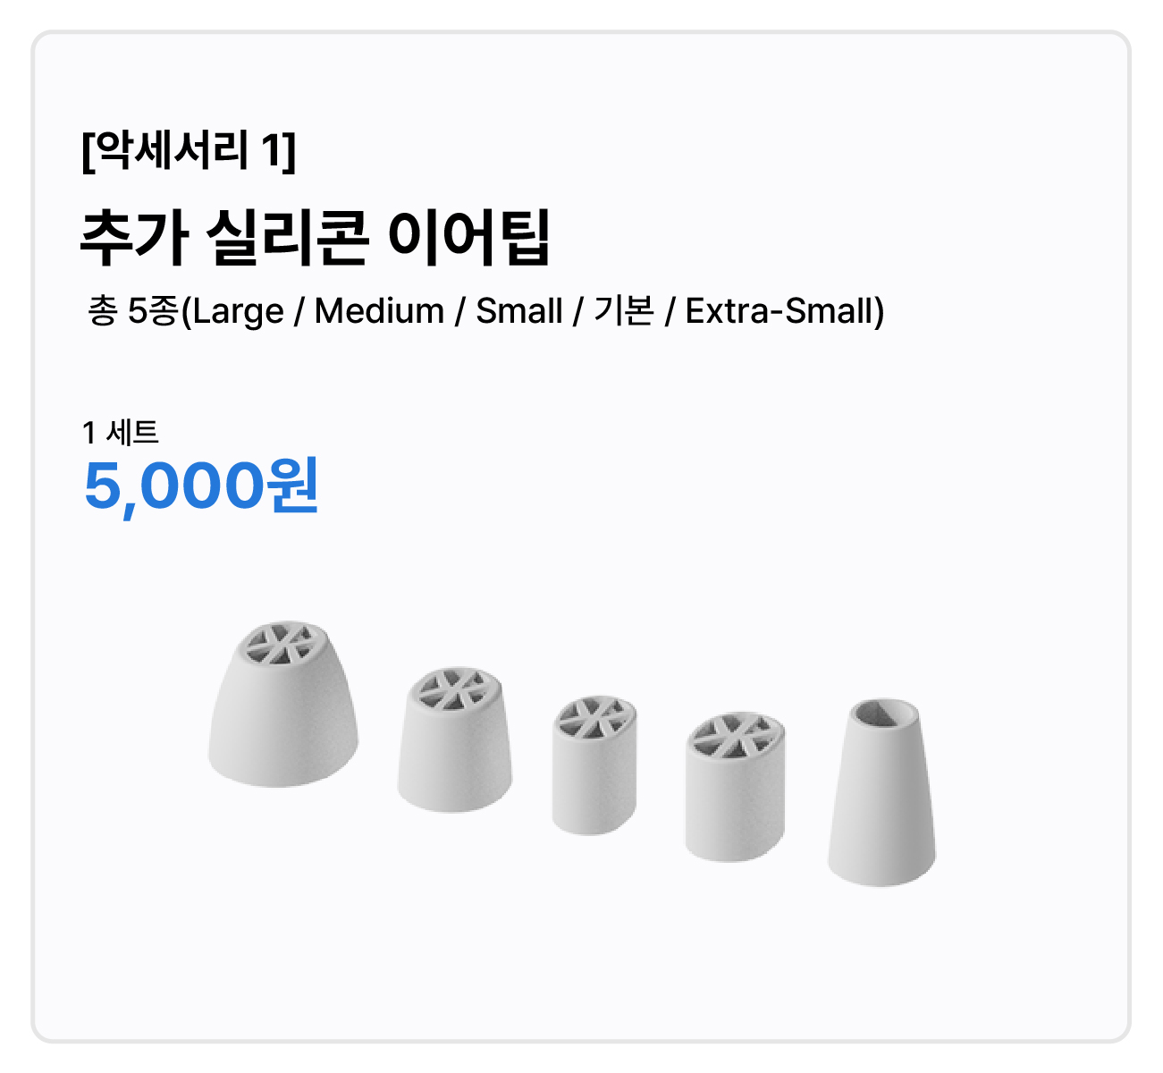Click the "기본" size text
Image resolution: width=1163 pixels, height=1073 pixels.
point(623,312)
